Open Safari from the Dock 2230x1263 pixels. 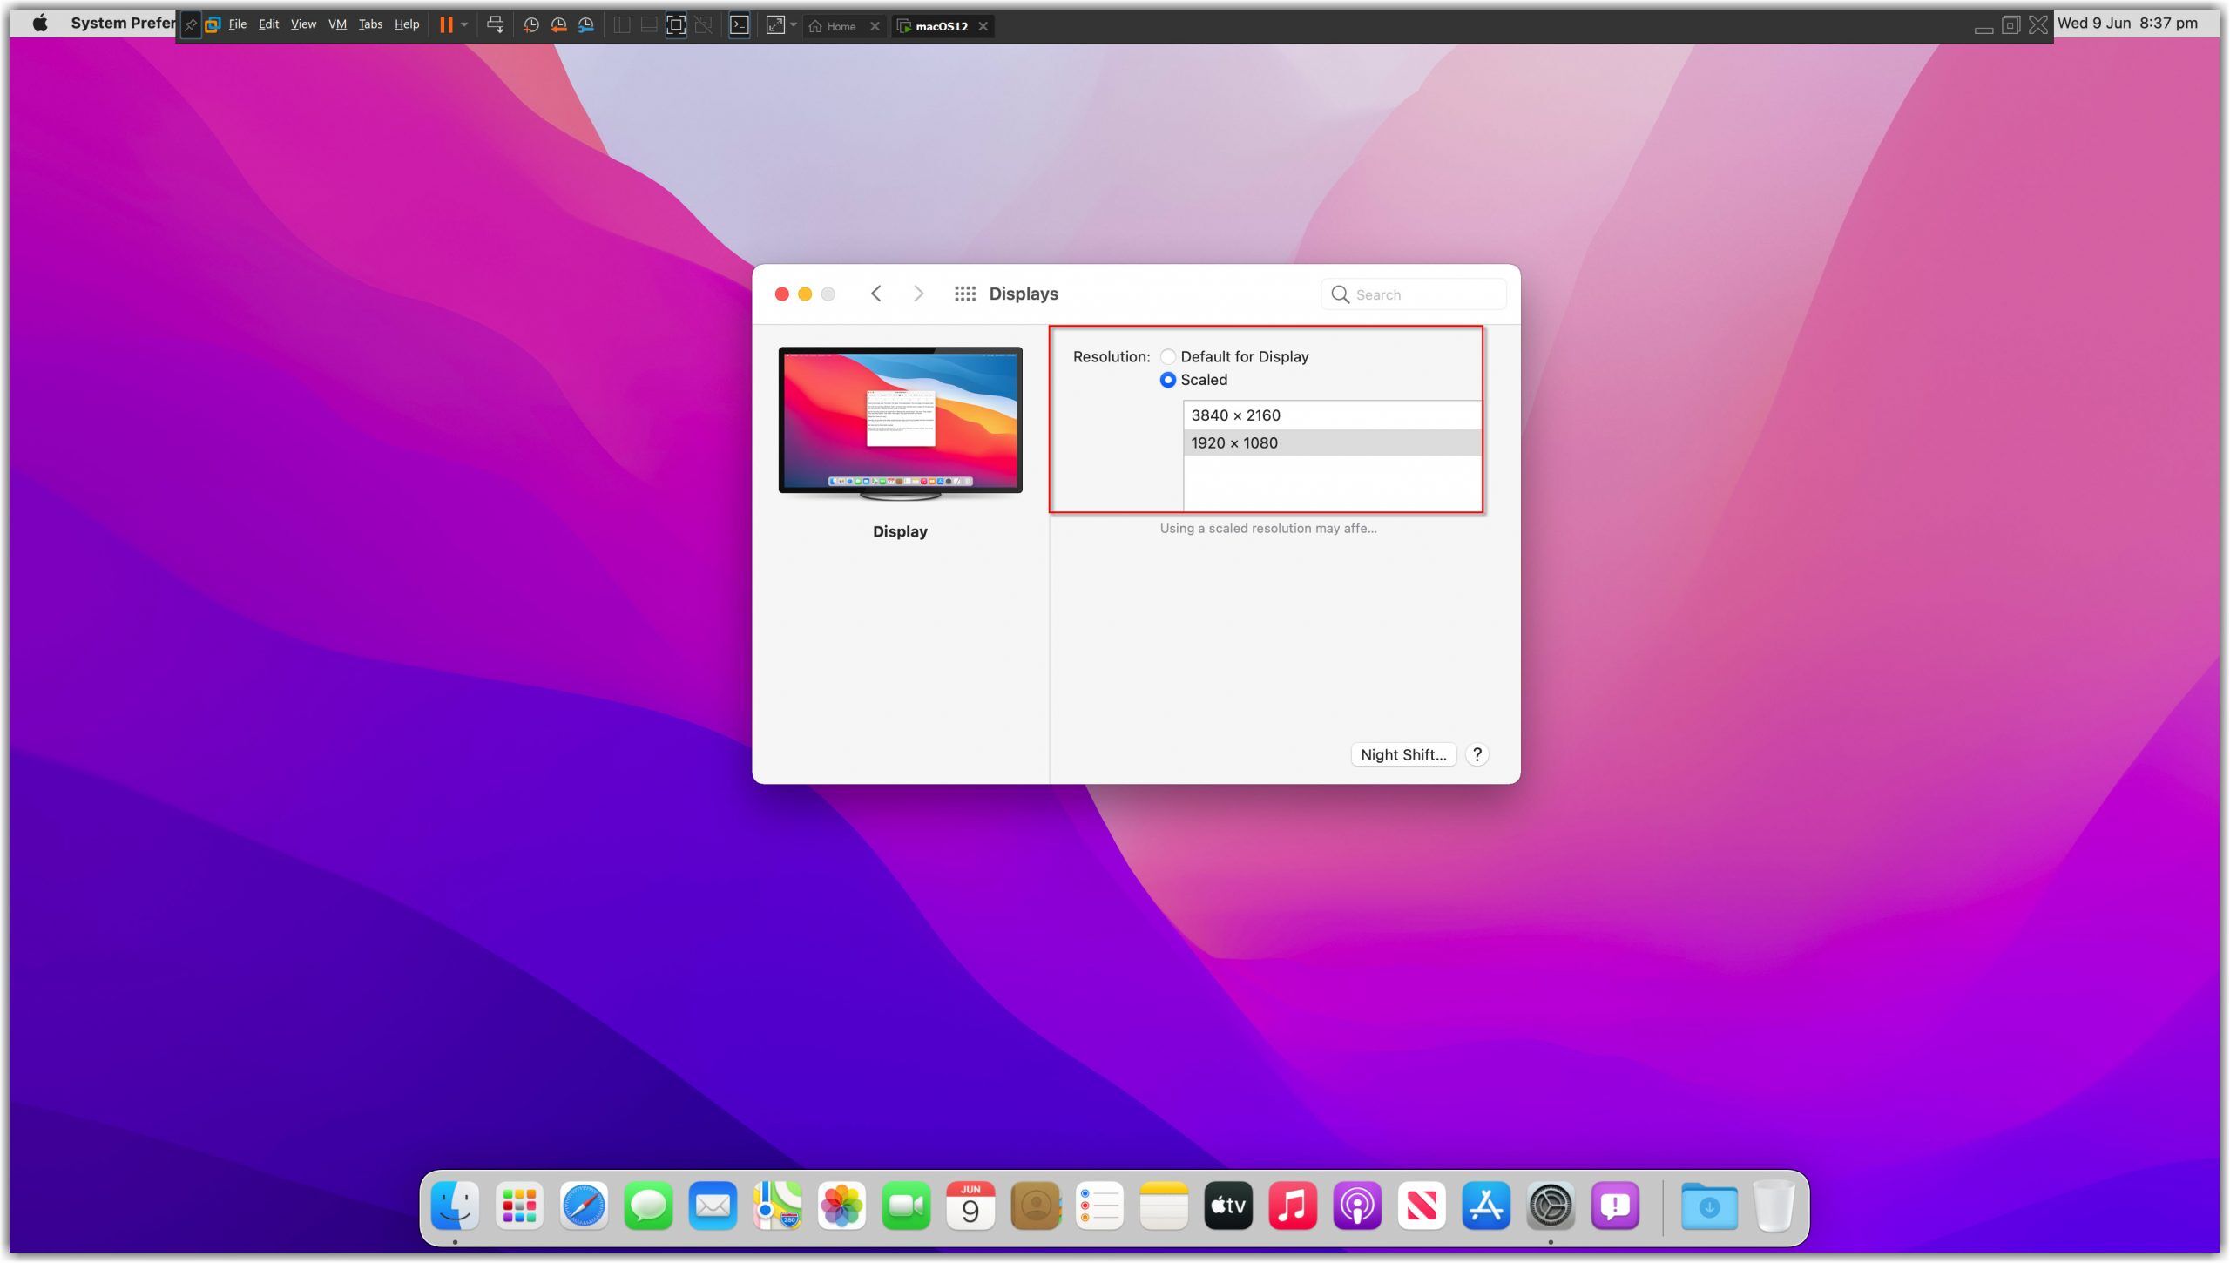[584, 1206]
